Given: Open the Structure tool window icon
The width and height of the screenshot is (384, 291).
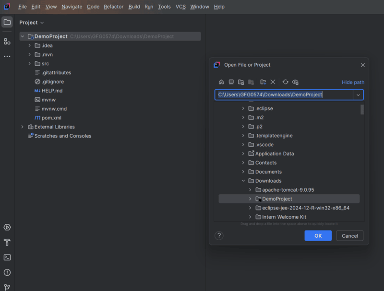Looking at the screenshot, I should (x=7, y=41).
